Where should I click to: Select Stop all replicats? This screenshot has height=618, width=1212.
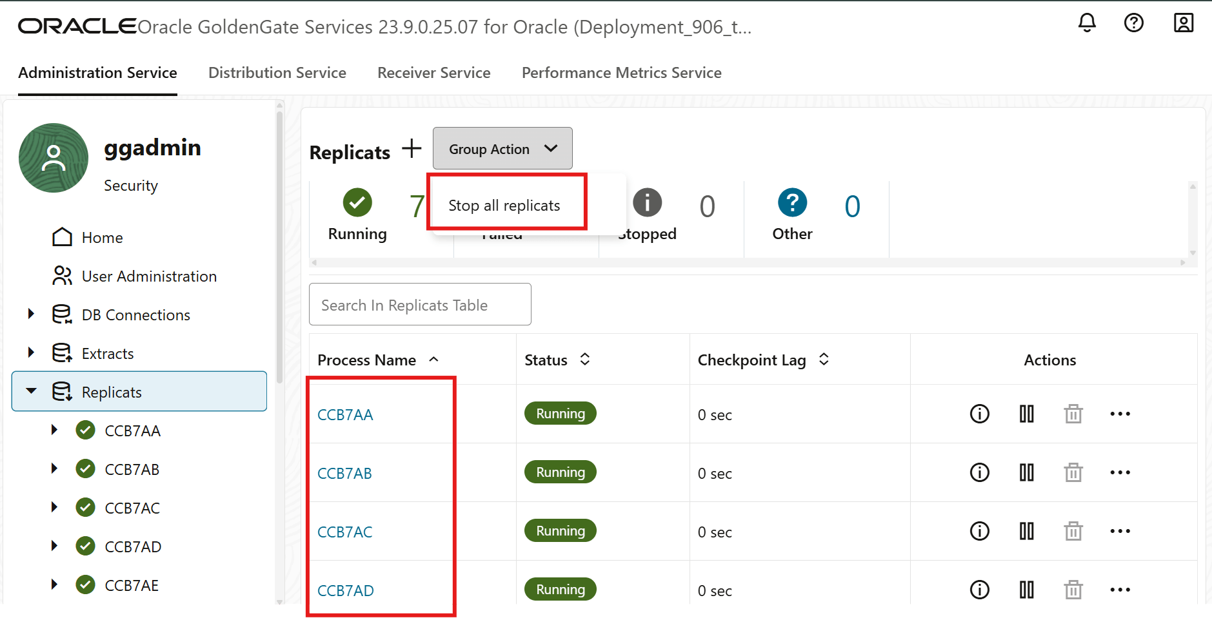coord(504,205)
